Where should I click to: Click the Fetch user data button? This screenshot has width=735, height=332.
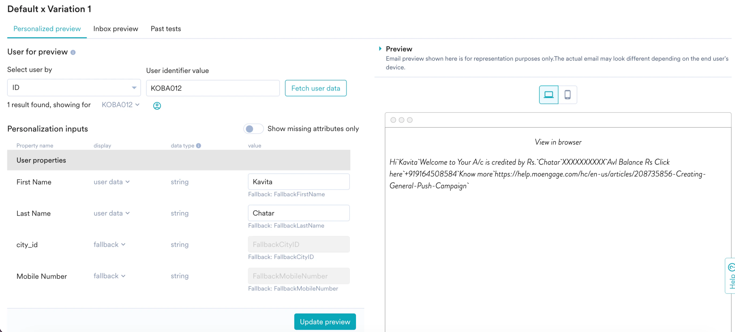point(315,88)
